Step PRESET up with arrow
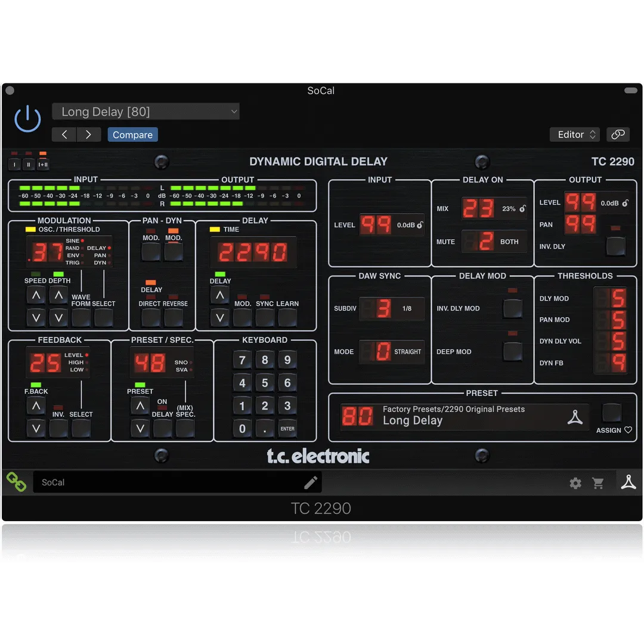Viewport: 644px width, 644px height. click(x=140, y=406)
